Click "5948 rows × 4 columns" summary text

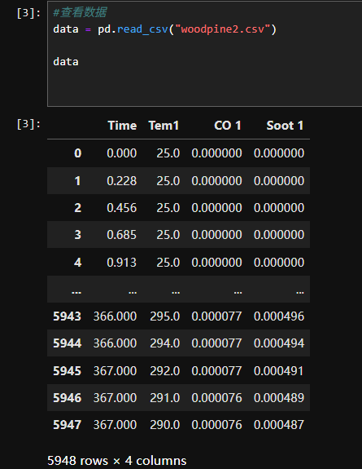[x=116, y=461]
